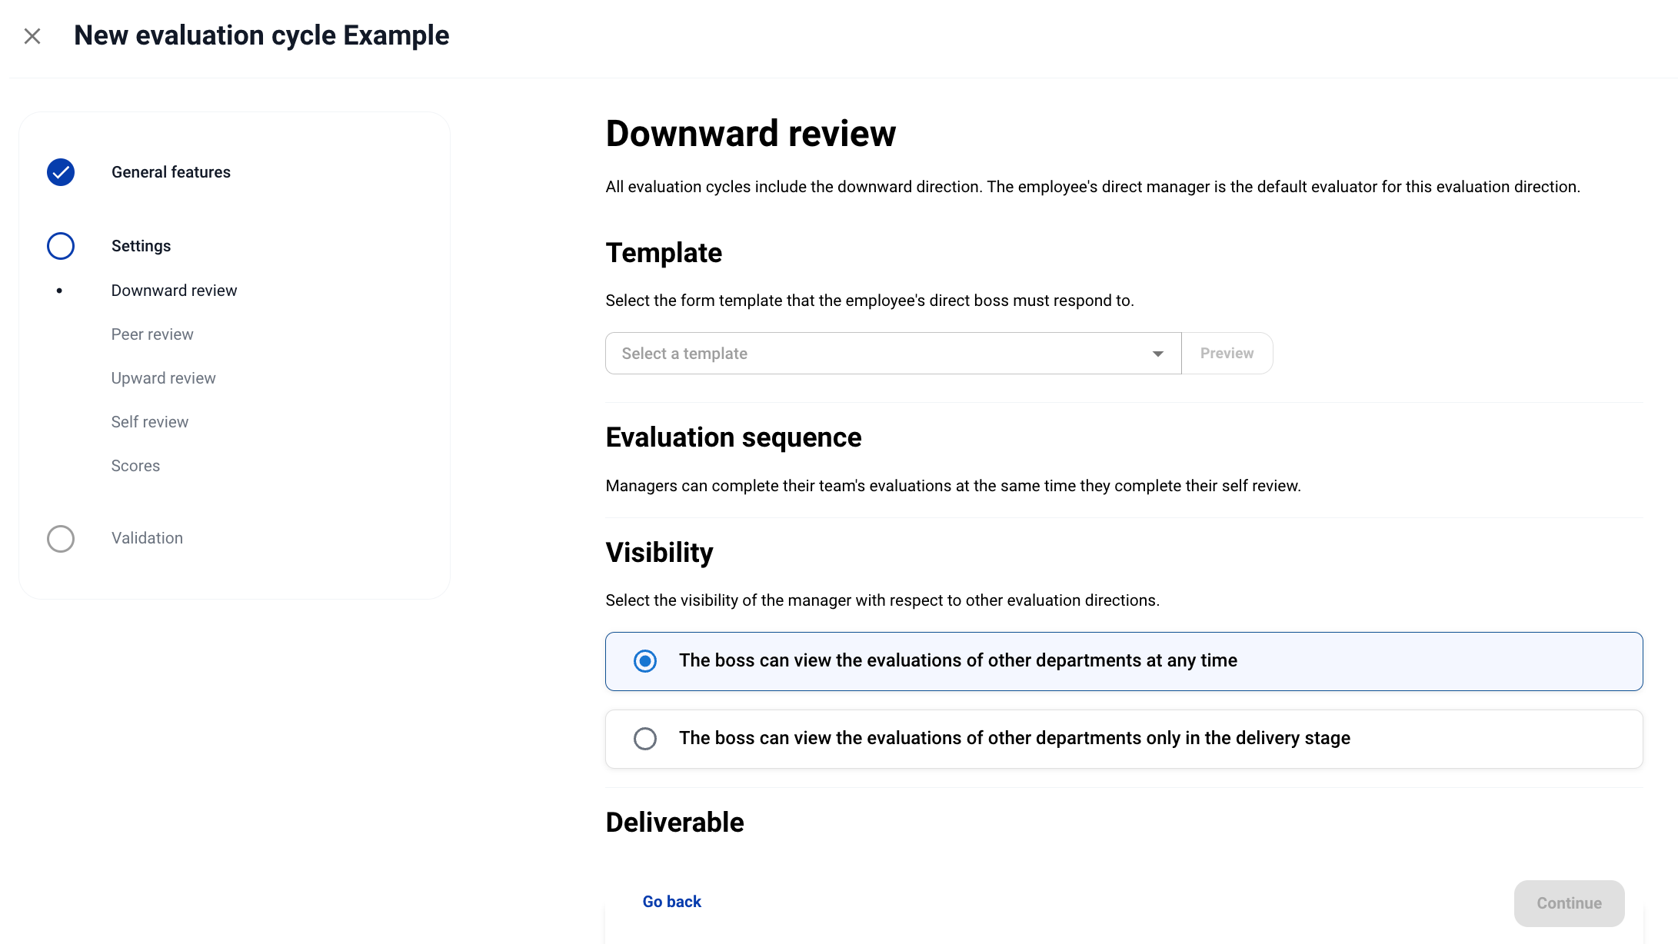Close the new evaluation cycle dialog
The width and height of the screenshot is (1678, 944).
coord(32,36)
